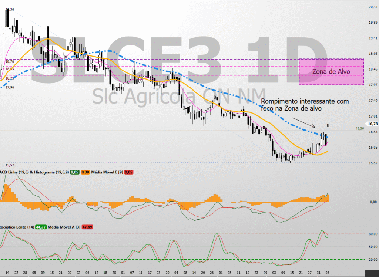Screen dimensions: 379x277
Task: Select the green Estocástico Lento value 44,27
Action: (x=41, y=224)
